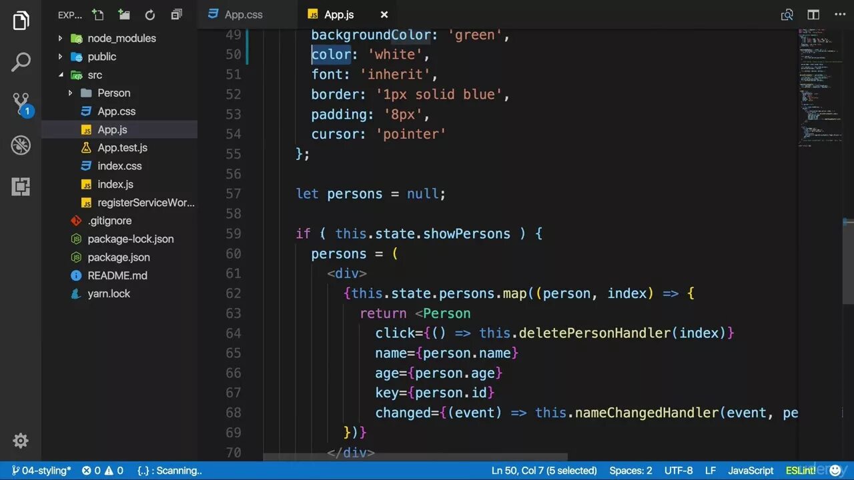The image size is (854, 480).
Task: Click the Scanning status bar item
Action: [169, 471]
